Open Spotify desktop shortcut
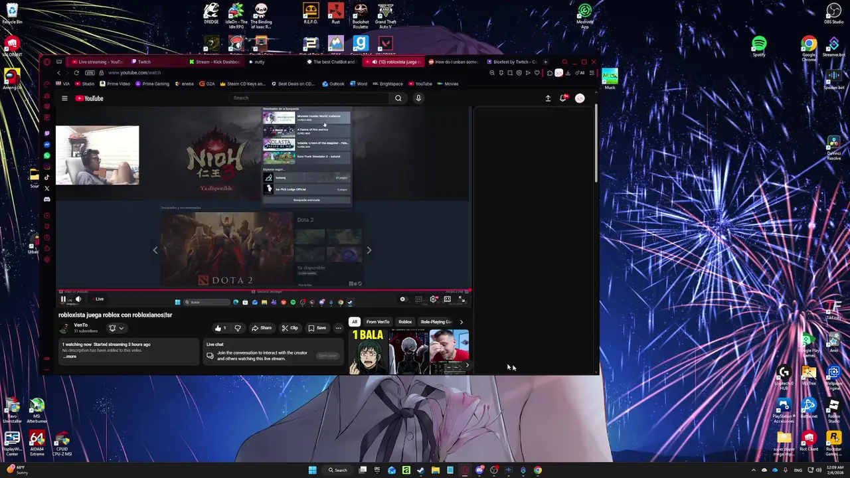 pyautogui.click(x=759, y=46)
